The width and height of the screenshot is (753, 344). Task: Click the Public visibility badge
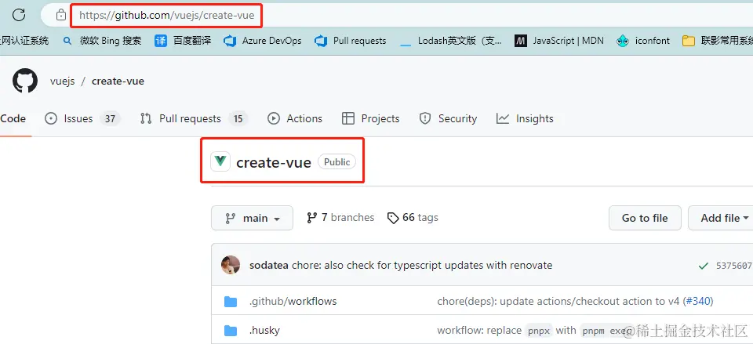point(337,162)
